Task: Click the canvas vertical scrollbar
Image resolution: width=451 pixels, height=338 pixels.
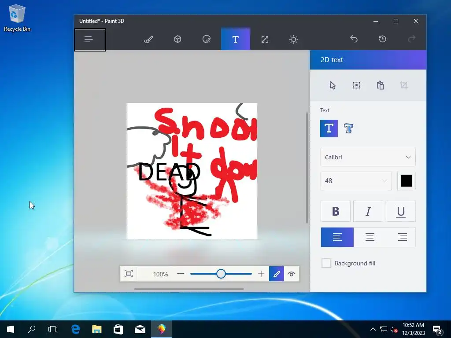Action: pos(307,168)
